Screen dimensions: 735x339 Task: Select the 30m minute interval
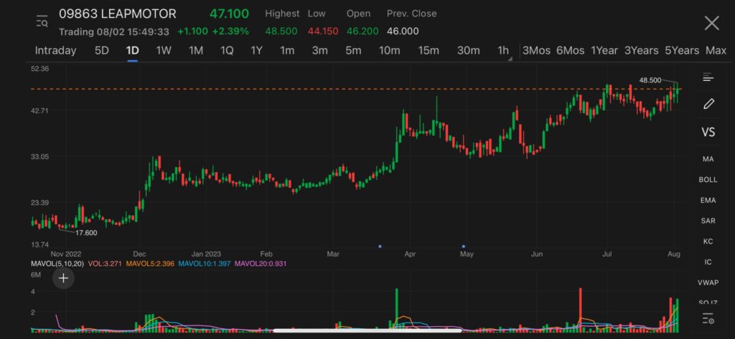click(x=468, y=51)
